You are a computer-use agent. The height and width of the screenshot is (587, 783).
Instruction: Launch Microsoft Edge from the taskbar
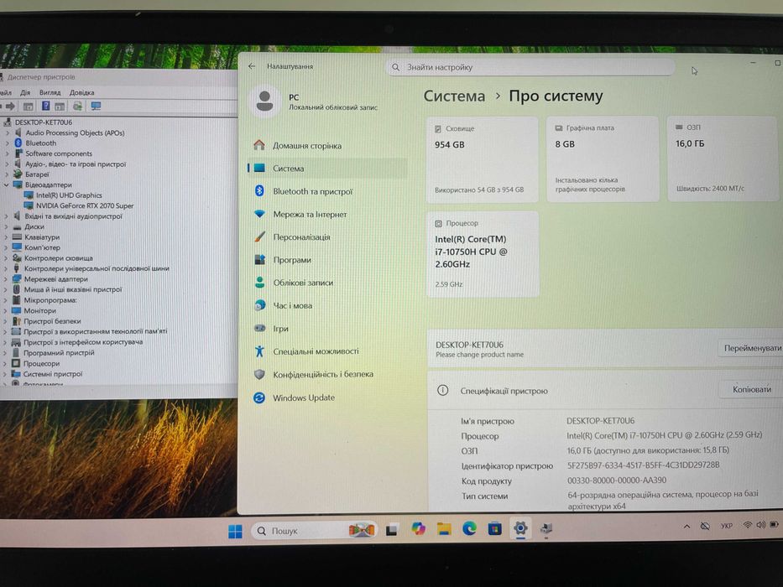[x=469, y=528]
